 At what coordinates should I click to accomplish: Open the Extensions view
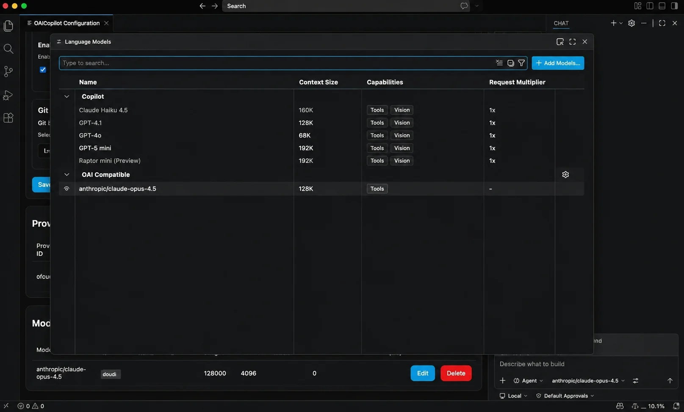[x=8, y=118]
